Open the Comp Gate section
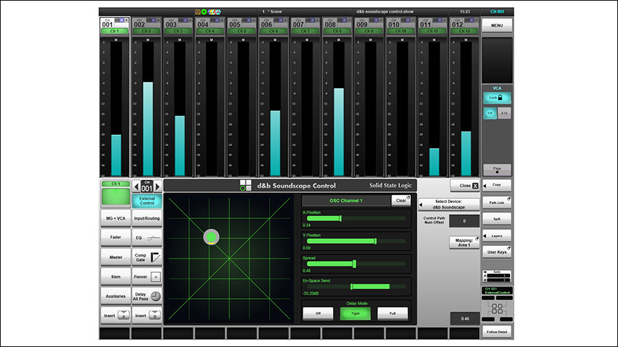 pos(147,257)
